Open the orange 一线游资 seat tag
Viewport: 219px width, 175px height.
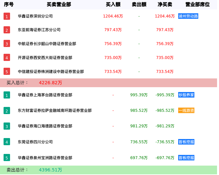coord(186,111)
